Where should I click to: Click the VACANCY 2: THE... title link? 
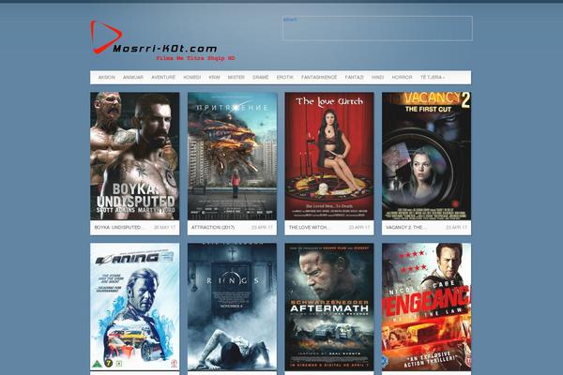point(406,228)
